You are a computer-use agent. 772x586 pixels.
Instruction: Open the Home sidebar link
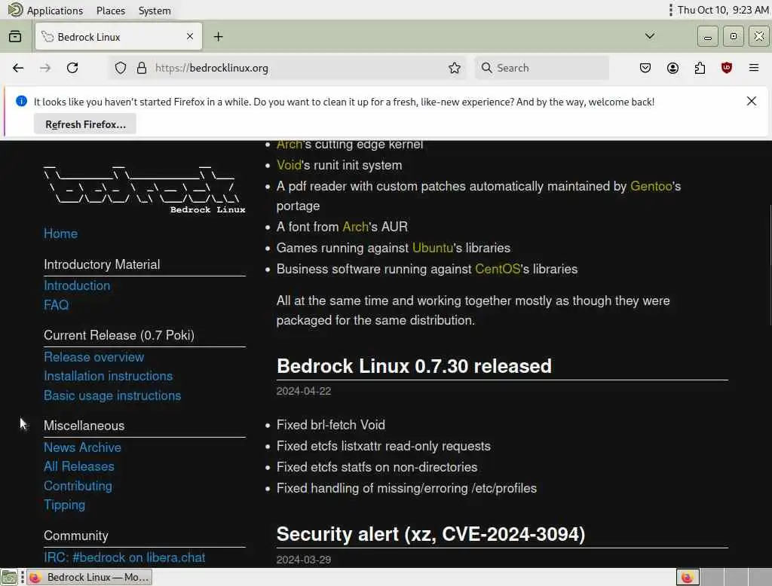pyautogui.click(x=60, y=233)
